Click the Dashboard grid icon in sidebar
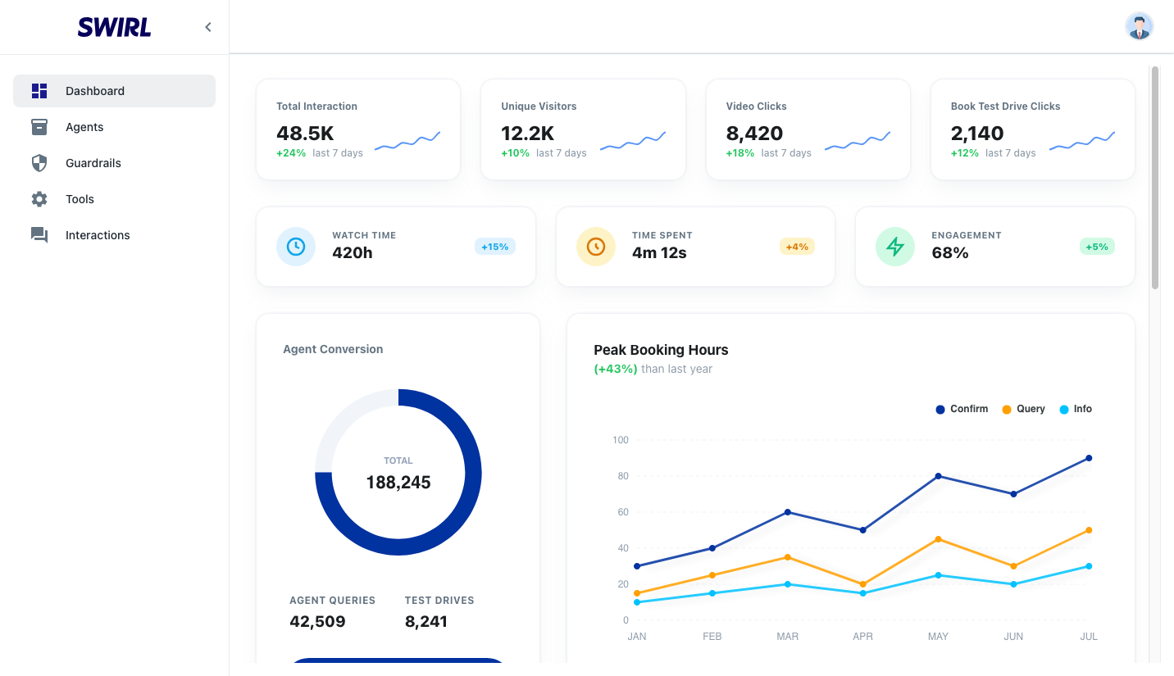Image resolution: width=1174 pixels, height=676 pixels. point(39,91)
